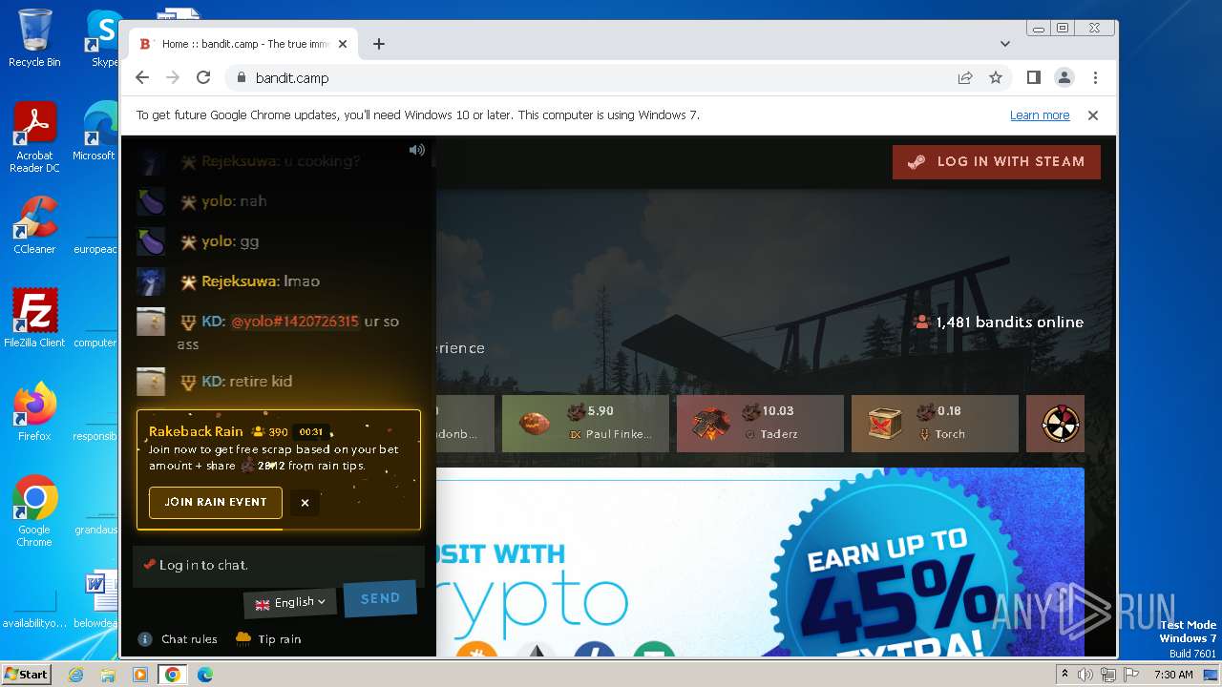Open belowdea Word document on desktop
1222x687 pixels.
[98, 600]
